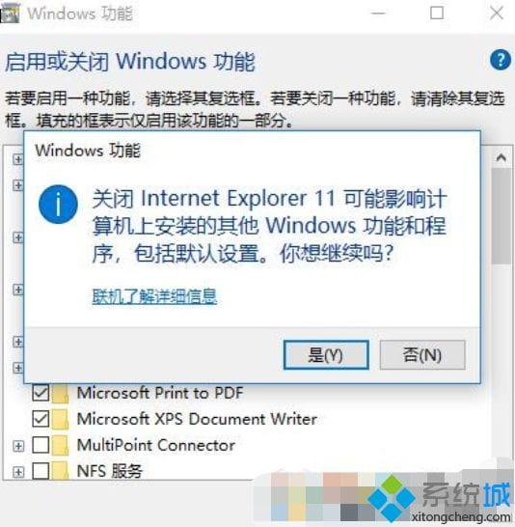Uncheck Microsoft XPS Document Writer checkbox

(x=41, y=419)
